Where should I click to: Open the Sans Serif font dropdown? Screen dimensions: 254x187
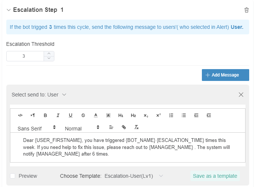click(x=37, y=128)
